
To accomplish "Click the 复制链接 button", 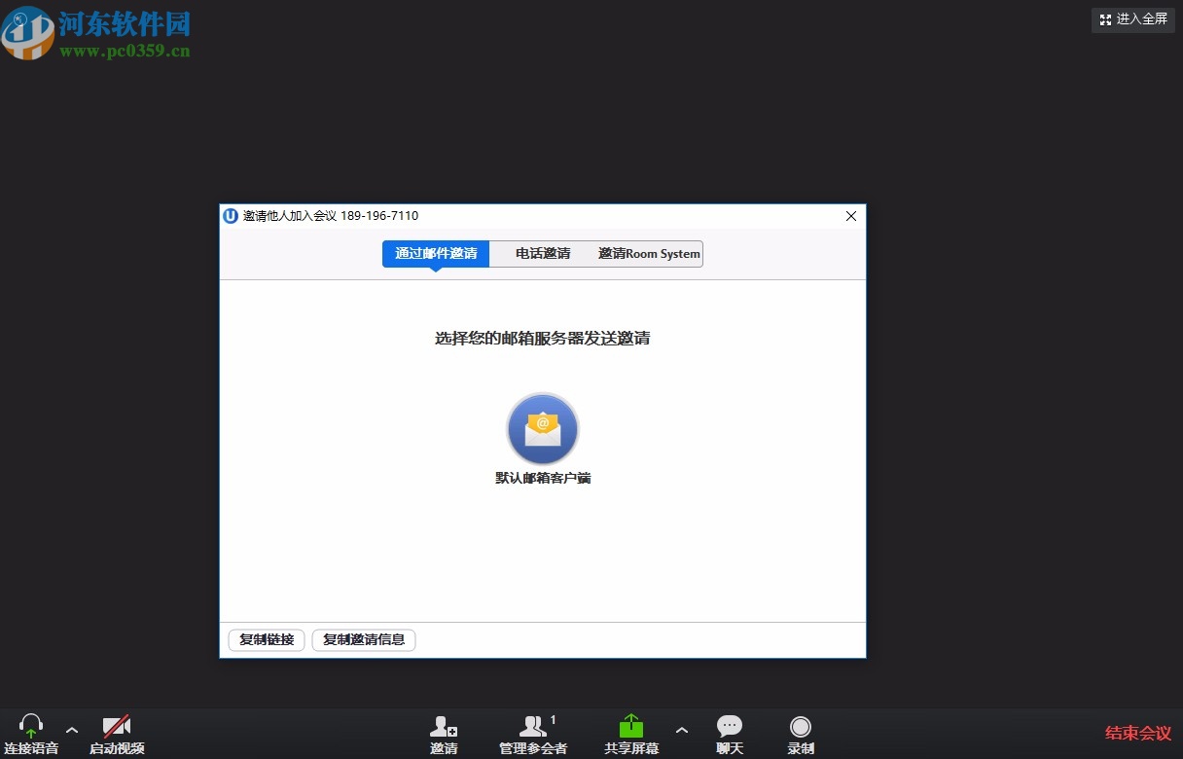I will coord(265,639).
